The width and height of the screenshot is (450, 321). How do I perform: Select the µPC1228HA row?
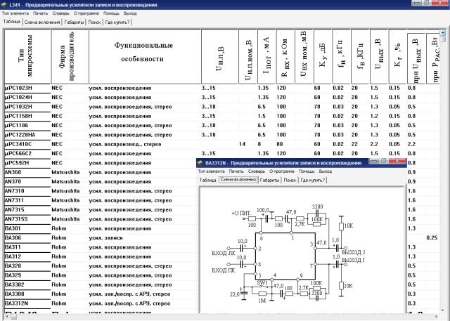coord(221,135)
